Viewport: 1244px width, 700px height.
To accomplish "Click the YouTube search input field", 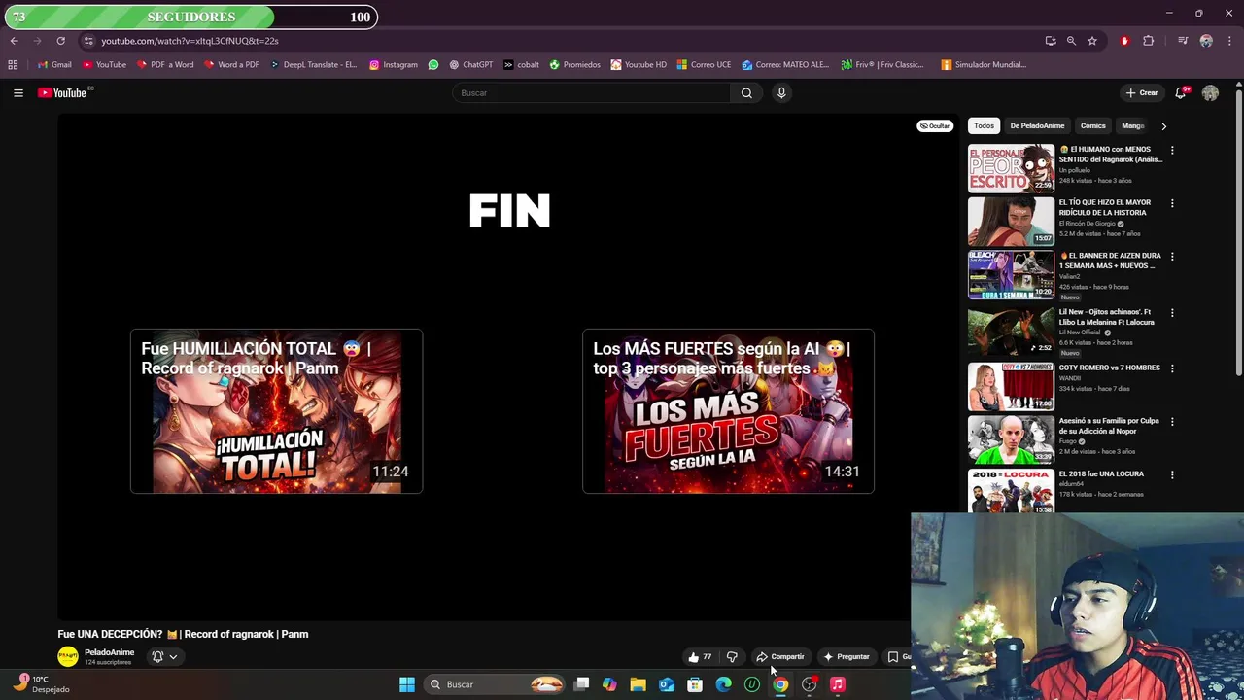I will (591, 93).
